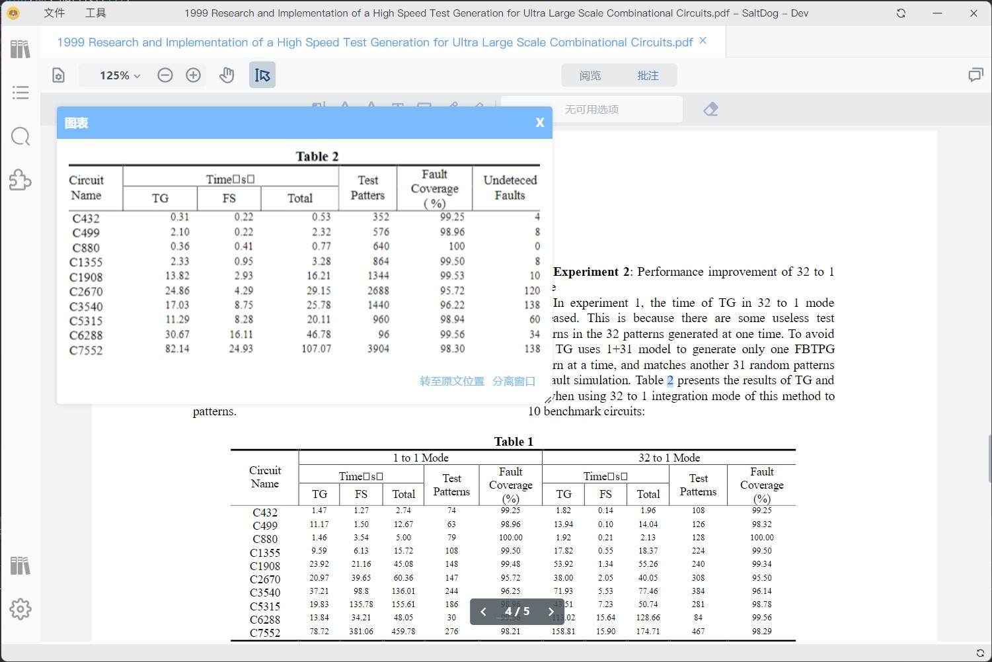Click C2670 in popup table
This screenshot has height=662, width=992.
click(86, 292)
